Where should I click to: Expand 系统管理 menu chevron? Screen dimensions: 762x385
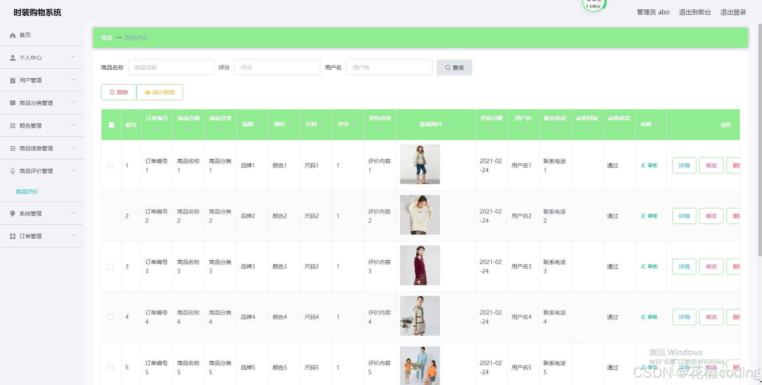tap(73, 213)
